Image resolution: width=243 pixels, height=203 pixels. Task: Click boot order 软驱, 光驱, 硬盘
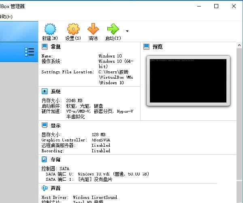85,106
